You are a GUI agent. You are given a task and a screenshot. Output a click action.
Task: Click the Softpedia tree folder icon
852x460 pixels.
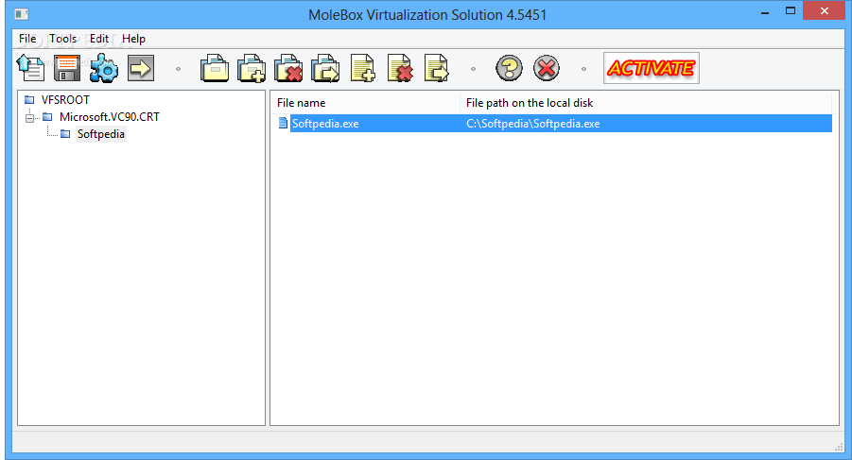click(x=65, y=134)
